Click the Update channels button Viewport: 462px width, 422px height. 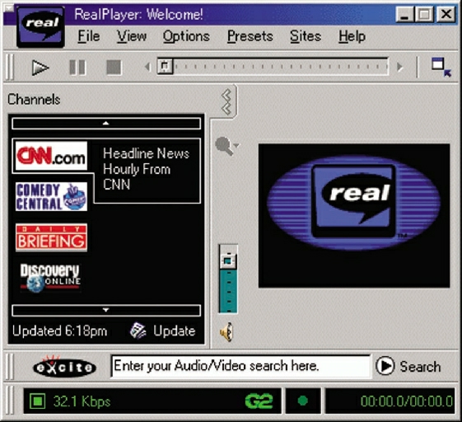162,331
